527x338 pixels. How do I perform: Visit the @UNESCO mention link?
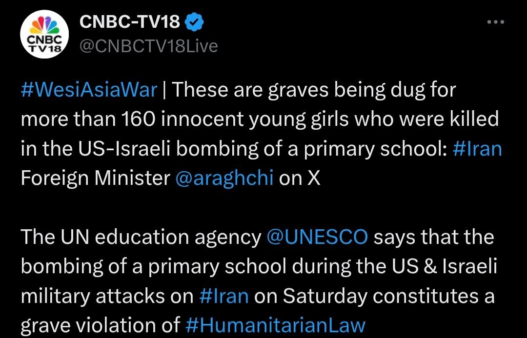click(x=317, y=237)
